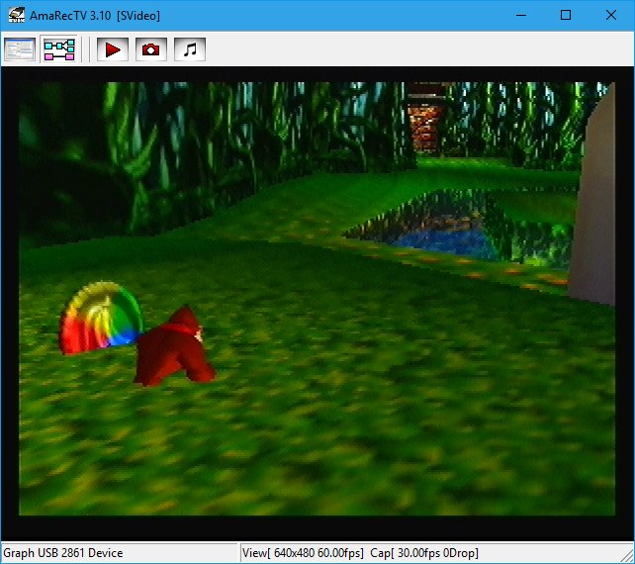Start recording with the red play button
635x564 pixels.
point(113,49)
